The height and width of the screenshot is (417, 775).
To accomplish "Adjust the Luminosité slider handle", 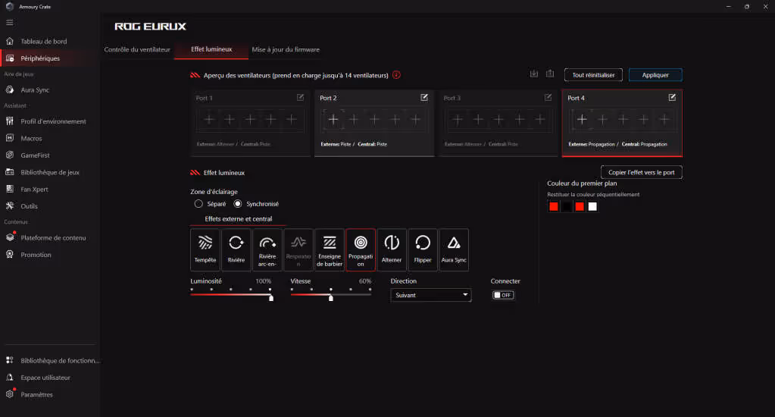I will coord(271,298).
